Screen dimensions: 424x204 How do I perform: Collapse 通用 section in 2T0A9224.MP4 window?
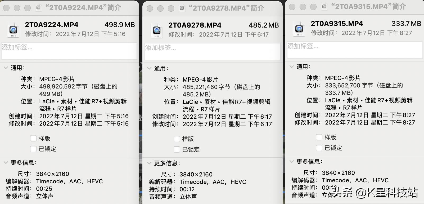pos(6,68)
